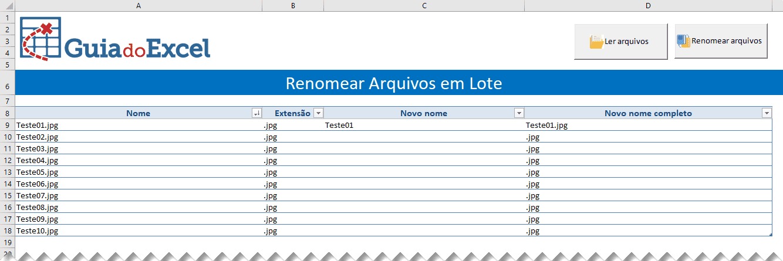
Task: Open the Novo nome completo filter dropdown
Action: [x=767, y=113]
